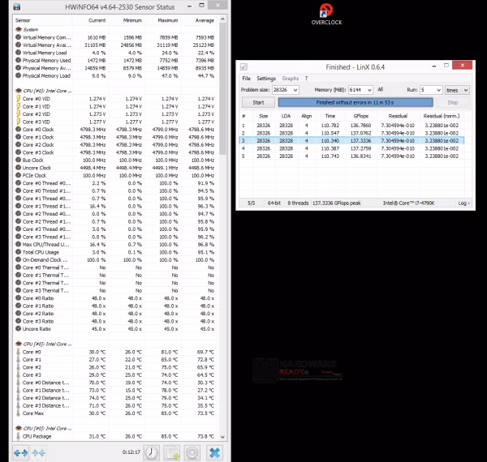Open HWiNFO sensor settings gear icon
This screenshot has height=462, width=487.
[192, 453]
